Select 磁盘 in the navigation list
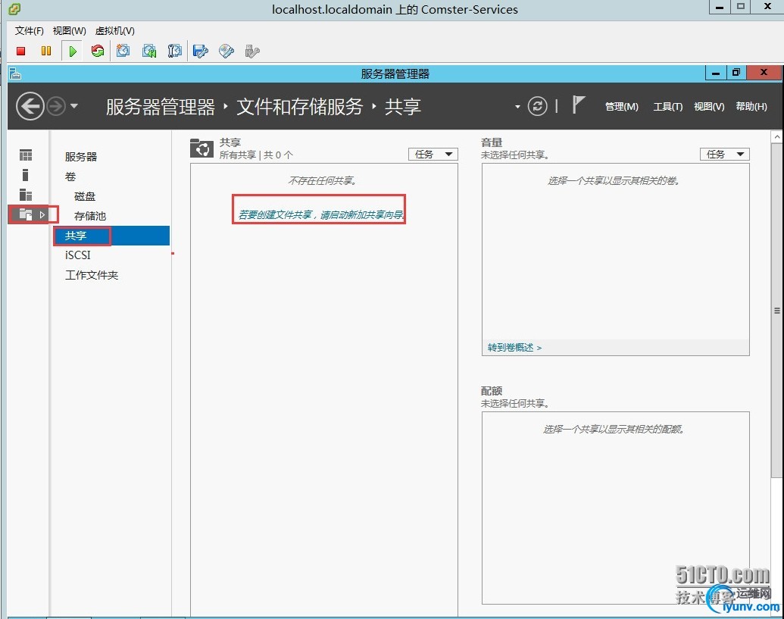 point(85,196)
